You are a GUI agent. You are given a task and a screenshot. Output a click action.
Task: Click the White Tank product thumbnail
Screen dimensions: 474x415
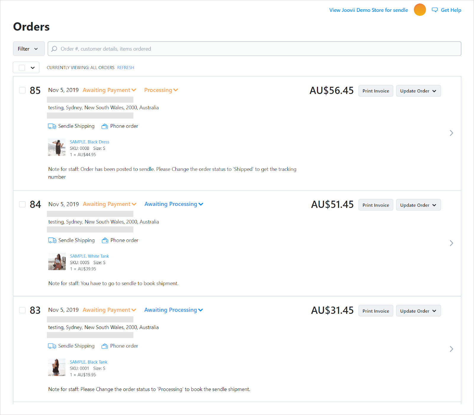57,262
